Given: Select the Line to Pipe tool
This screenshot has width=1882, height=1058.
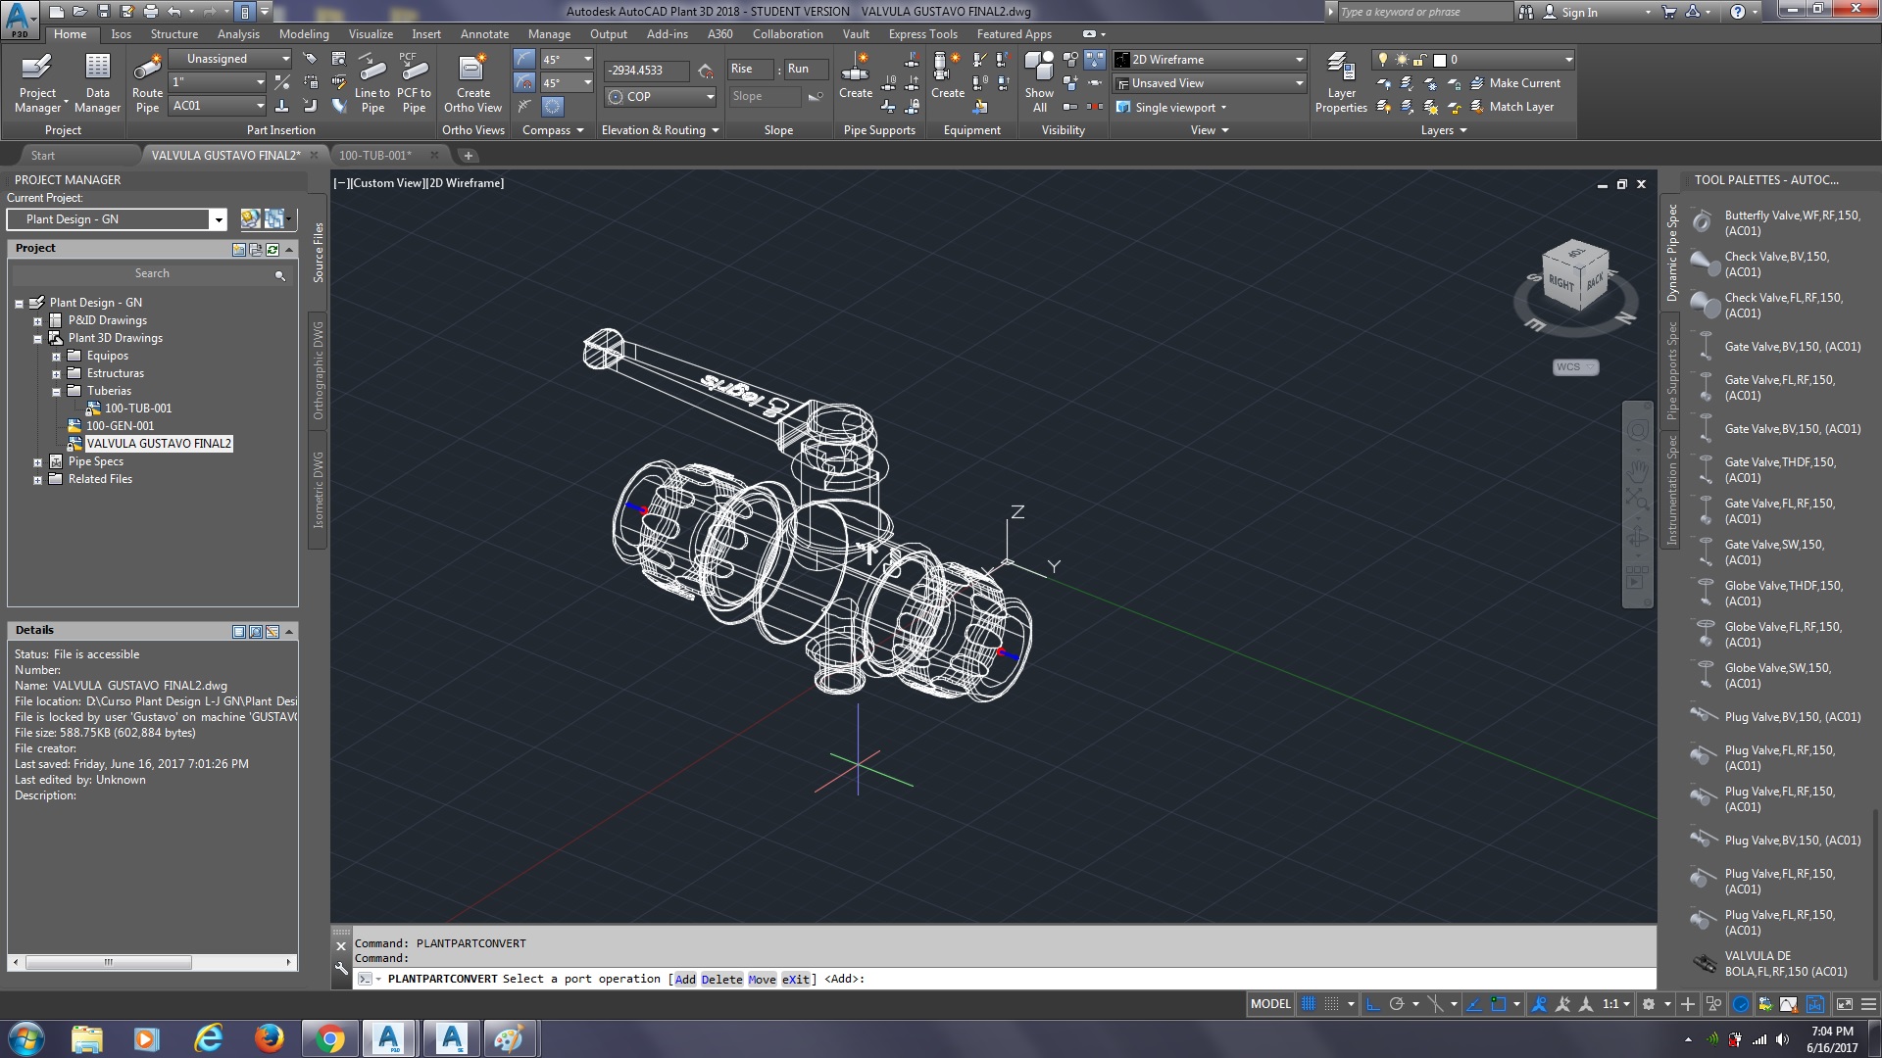Looking at the screenshot, I should coord(372,83).
